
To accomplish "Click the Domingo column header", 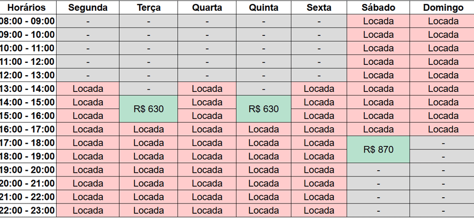I will pos(442,8).
